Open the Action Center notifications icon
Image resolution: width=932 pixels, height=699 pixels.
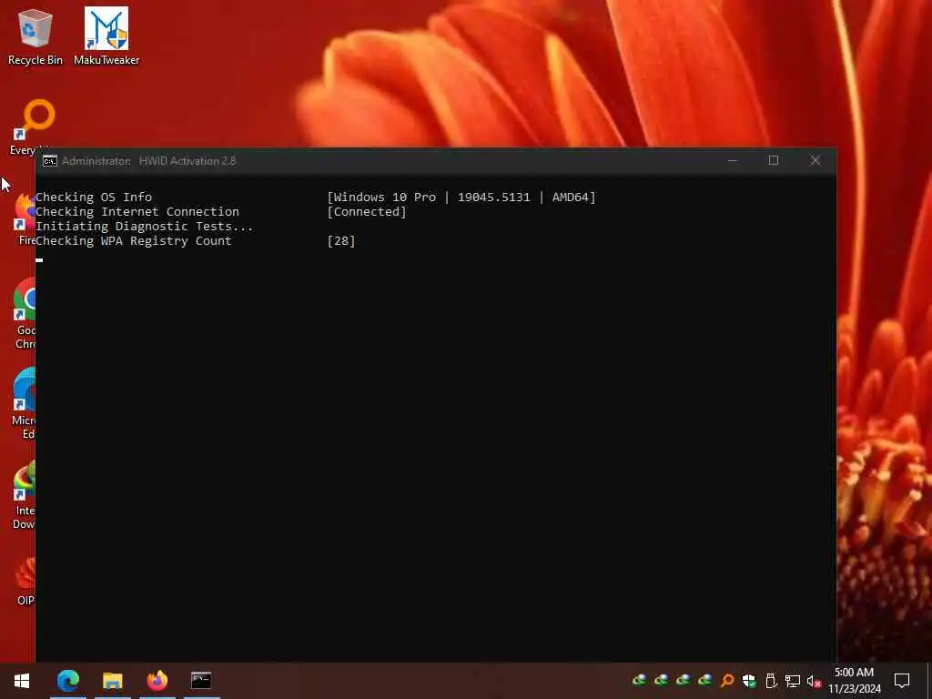tap(902, 681)
